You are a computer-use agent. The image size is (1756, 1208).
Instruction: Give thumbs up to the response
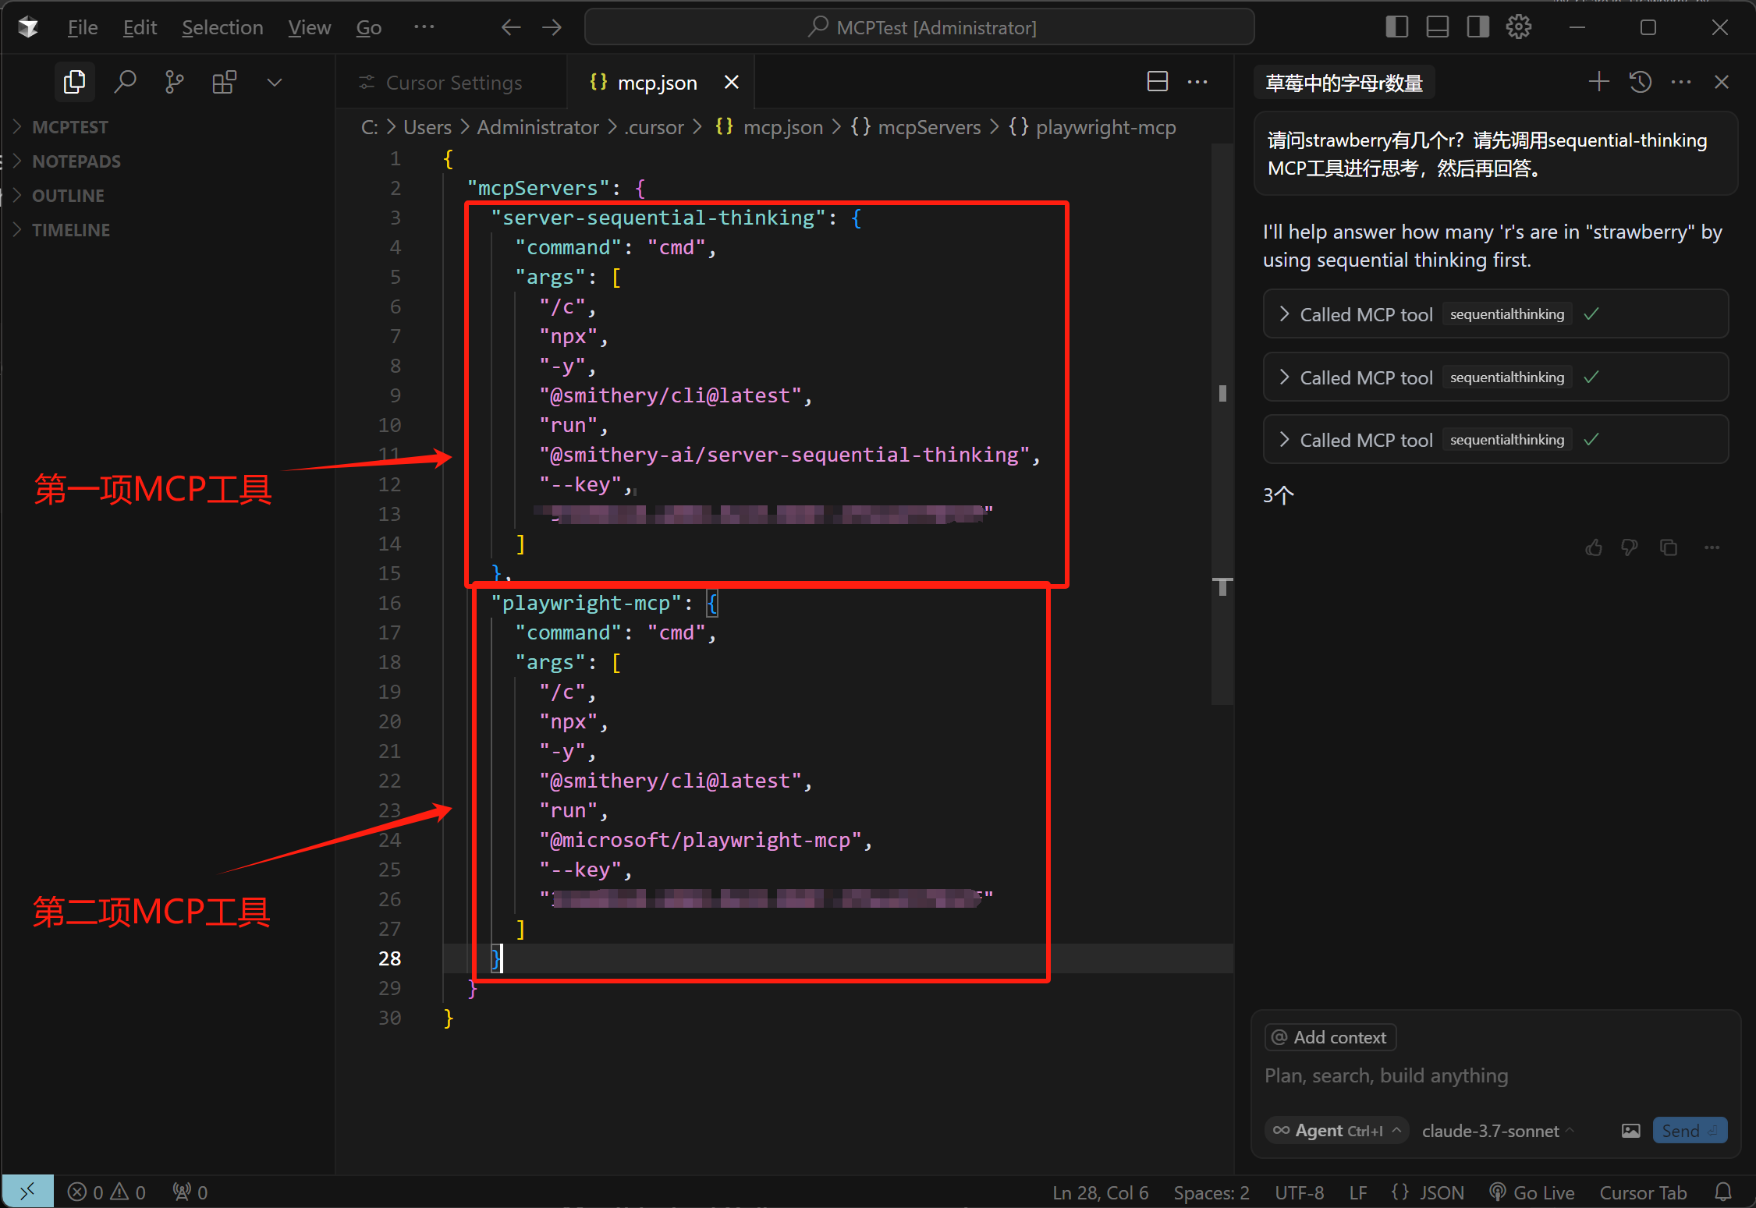pos(1594,547)
